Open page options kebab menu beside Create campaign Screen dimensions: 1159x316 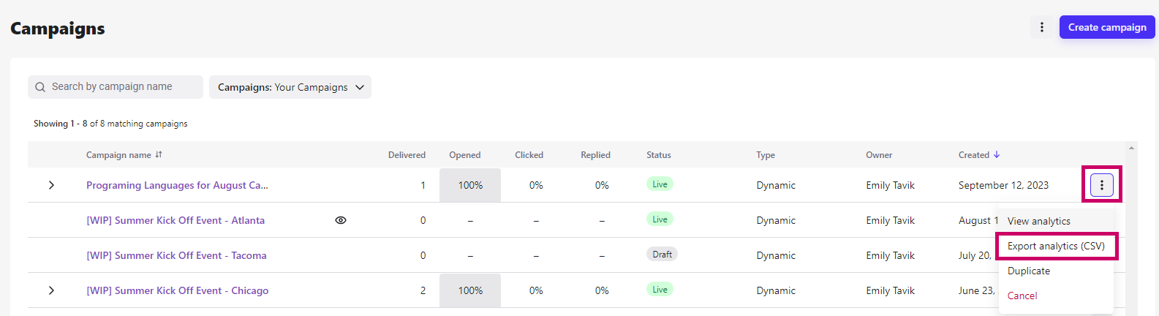click(1042, 28)
